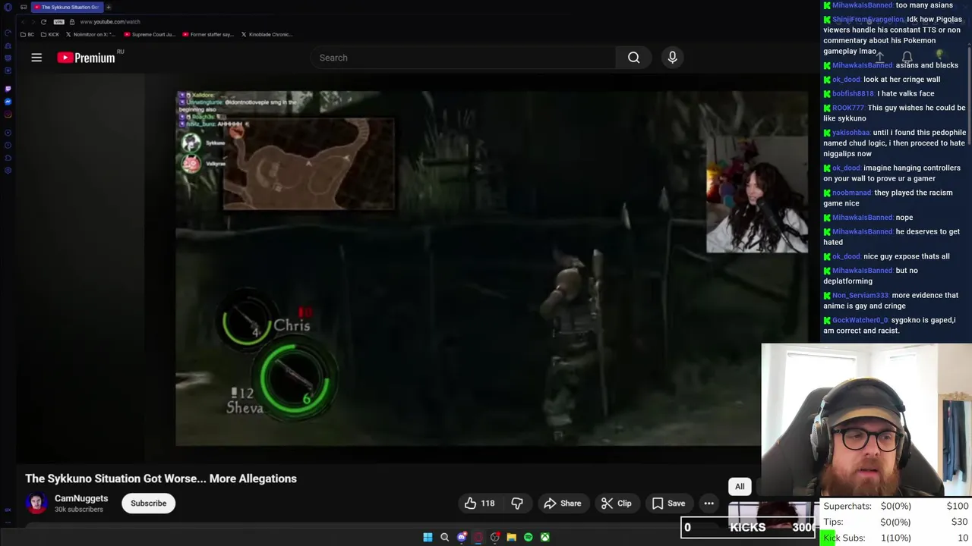Open Windows taskbar search
The width and height of the screenshot is (972, 546).
[444, 538]
